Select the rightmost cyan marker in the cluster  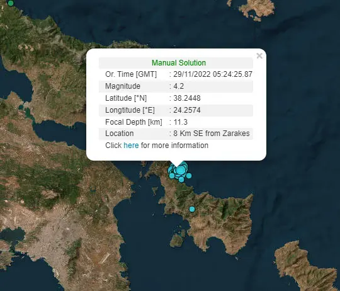point(189,176)
